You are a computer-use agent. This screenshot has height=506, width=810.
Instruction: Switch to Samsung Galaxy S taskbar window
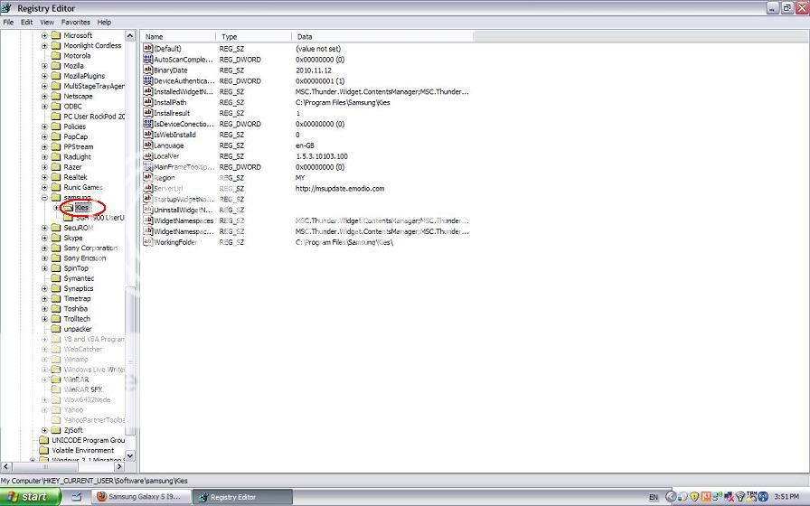click(138, 496)
